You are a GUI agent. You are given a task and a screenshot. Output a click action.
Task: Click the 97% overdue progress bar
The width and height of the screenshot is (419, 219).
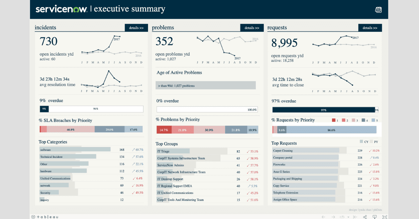[x=324, y=109]
